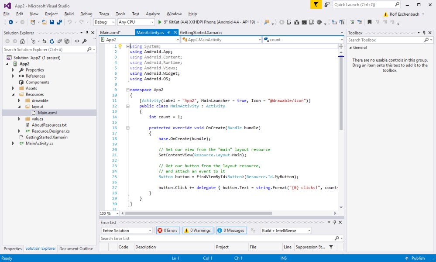Screen dimensions: 436x262
Task: Click Publish in the status bar
Action: (418, 258)
